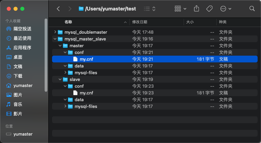
Task: Click the Edit Tags icon
Action: pos(210,9)
